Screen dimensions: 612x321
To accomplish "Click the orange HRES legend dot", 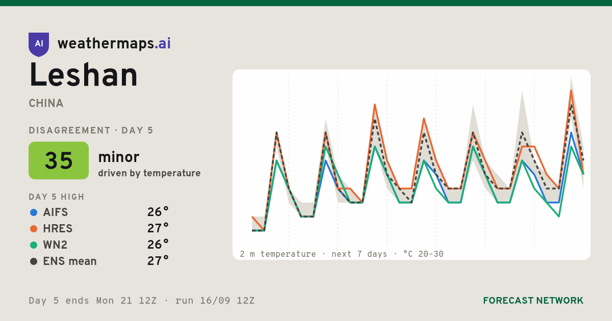I will 34,229.
